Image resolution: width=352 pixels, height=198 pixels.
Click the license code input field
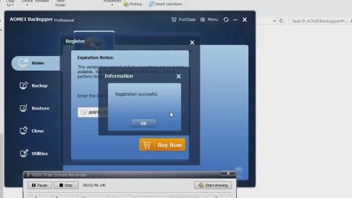[92, 112]
